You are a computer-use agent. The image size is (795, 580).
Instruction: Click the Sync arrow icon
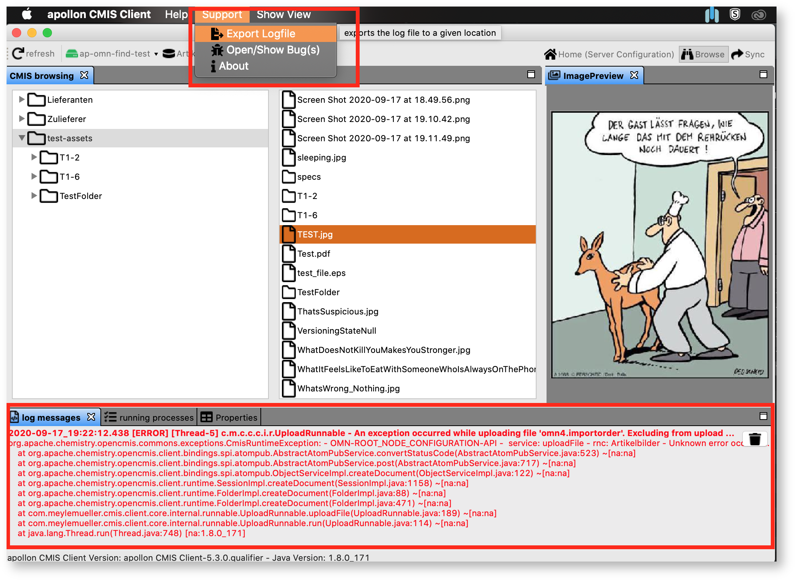(737, 54)
